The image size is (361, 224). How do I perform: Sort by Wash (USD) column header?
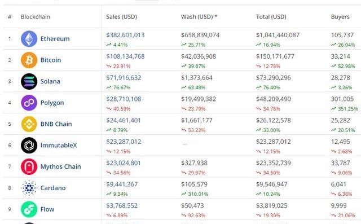[199, 17]
